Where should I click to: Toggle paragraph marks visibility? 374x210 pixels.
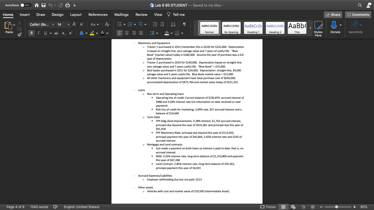(x=184, y=24)
